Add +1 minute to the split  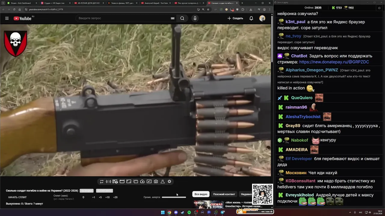(94, 197)
